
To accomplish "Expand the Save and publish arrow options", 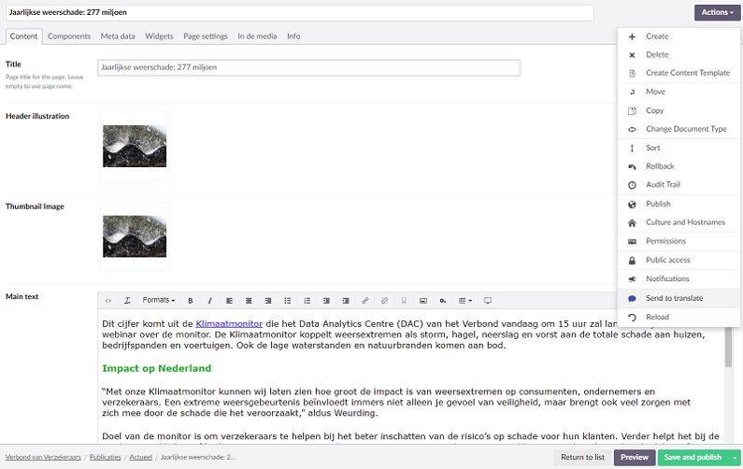I will pyautogui.click(x=734, y=458).
